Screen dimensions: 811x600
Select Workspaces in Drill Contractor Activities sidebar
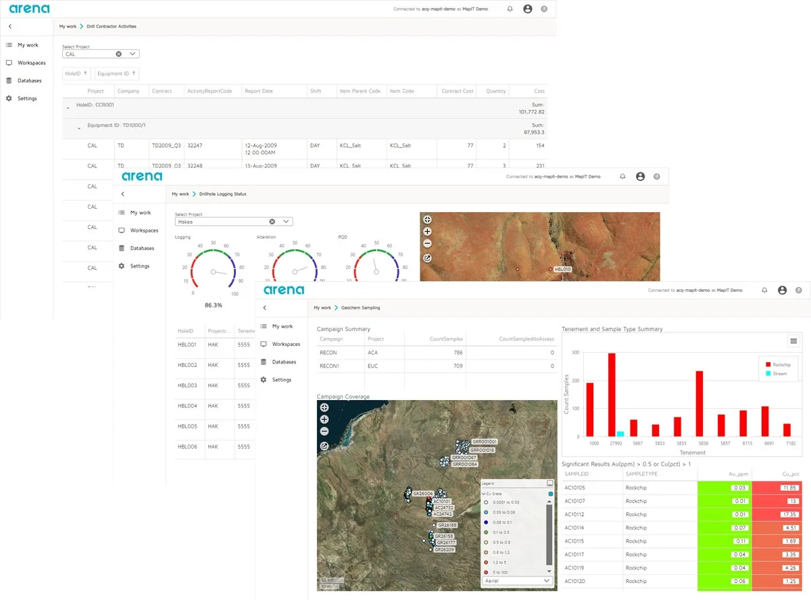(26, 63)
